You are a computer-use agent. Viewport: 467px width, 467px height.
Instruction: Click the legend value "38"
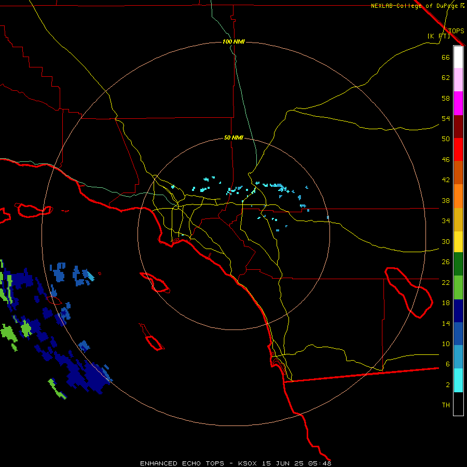tap(446, 200)
